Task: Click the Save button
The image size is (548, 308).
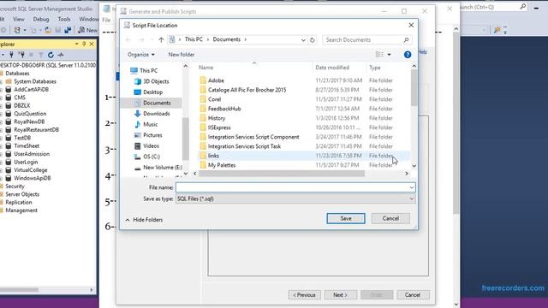Action: [x=346, y=218]
